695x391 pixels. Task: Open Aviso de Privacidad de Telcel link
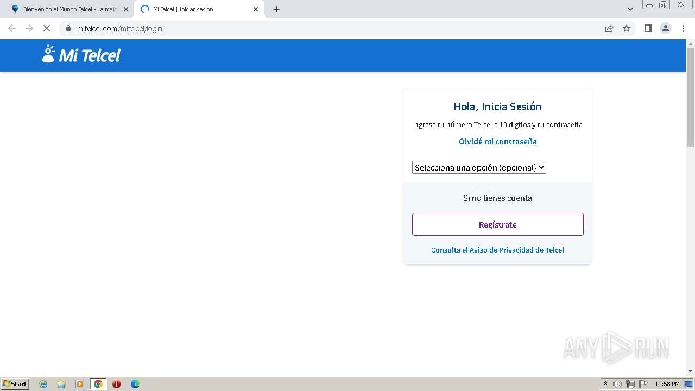click(497, 250)
